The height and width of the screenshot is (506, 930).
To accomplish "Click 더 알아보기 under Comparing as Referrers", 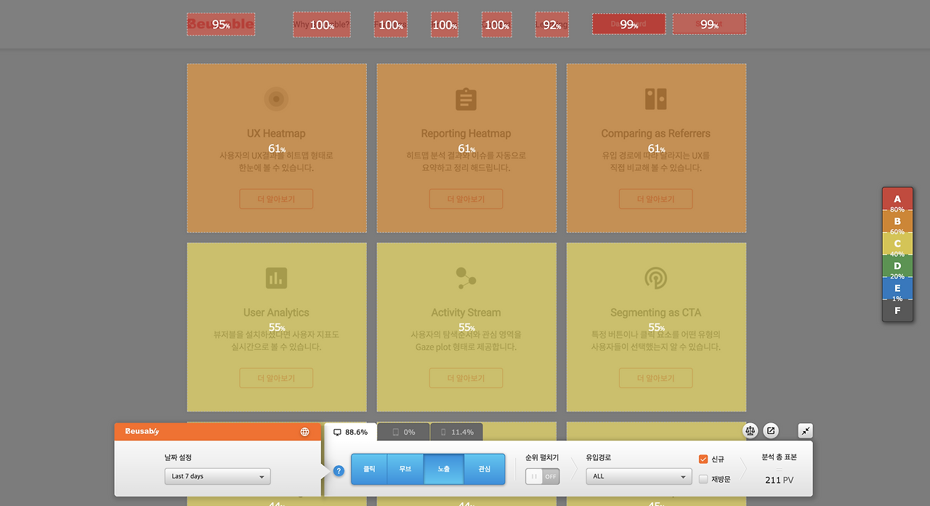I will click(x=655, y=199).
